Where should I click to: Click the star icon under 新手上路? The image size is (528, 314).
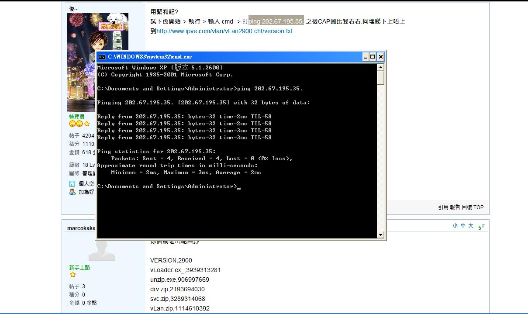pyautogui.click(x=72, y=275)
